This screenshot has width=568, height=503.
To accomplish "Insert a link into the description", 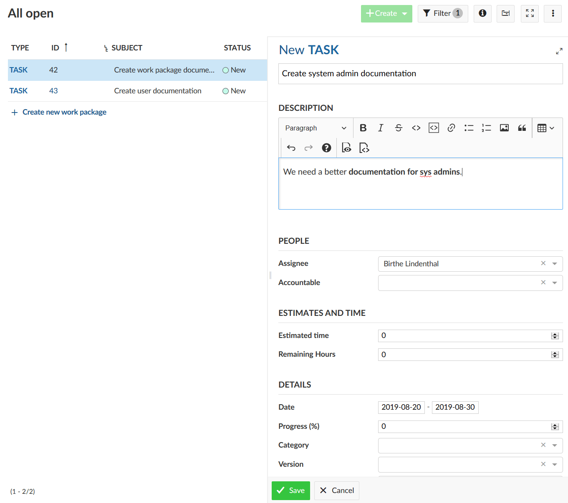I will pos(451,128).
